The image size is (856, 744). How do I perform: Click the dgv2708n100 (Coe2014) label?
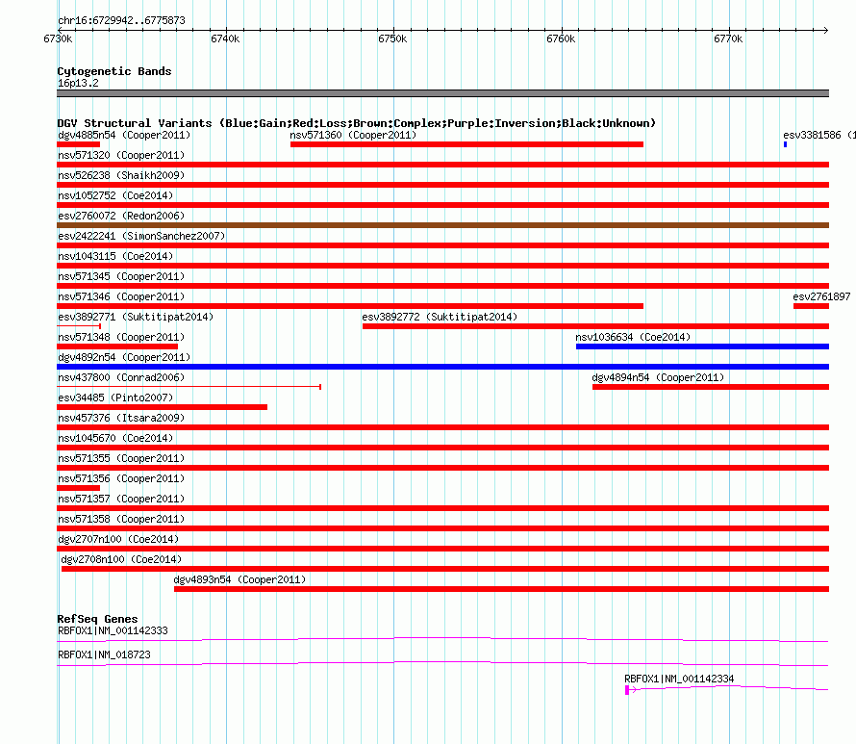pyautogui.click(x=121, y=559)
